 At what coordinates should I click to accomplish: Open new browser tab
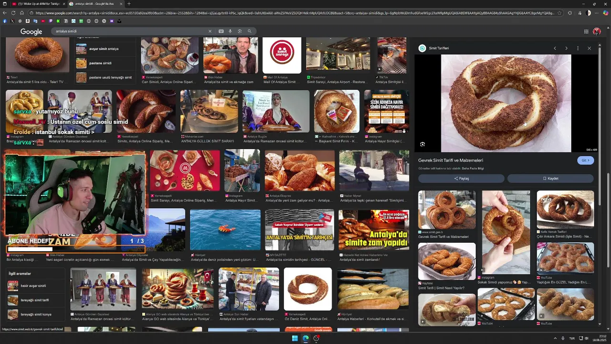[128, 4]
